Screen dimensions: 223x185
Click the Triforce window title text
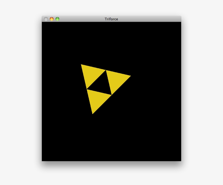click(111, 19)
